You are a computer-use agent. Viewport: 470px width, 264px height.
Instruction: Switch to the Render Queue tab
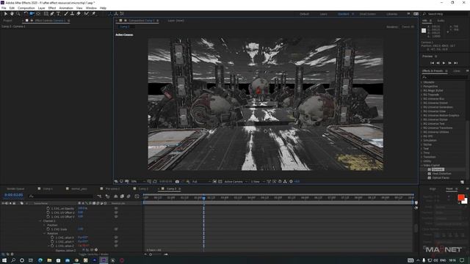click(15, 189)
